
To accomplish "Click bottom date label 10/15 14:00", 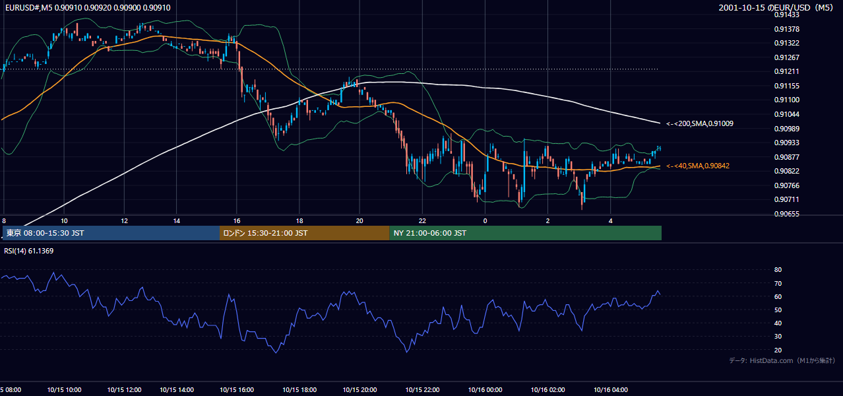I will point(177,390).
